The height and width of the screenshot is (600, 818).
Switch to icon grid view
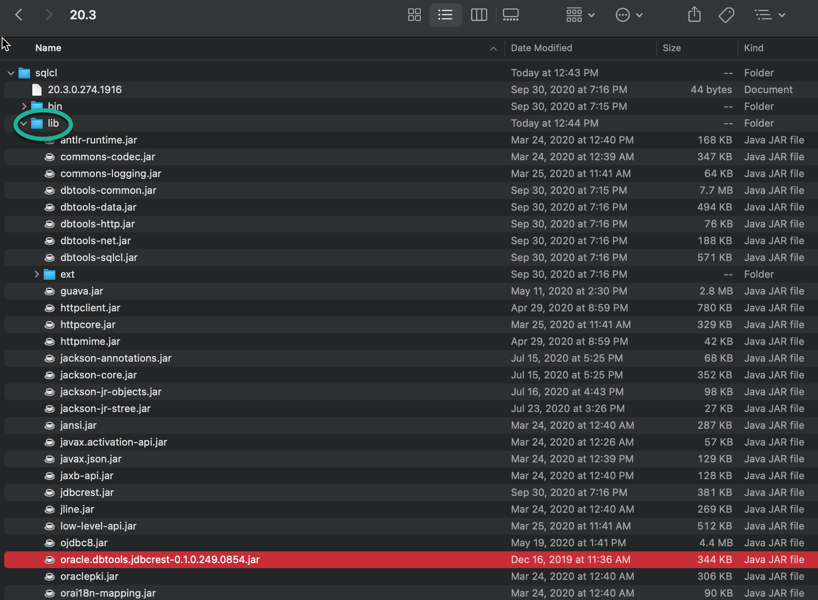coord(414,15)
